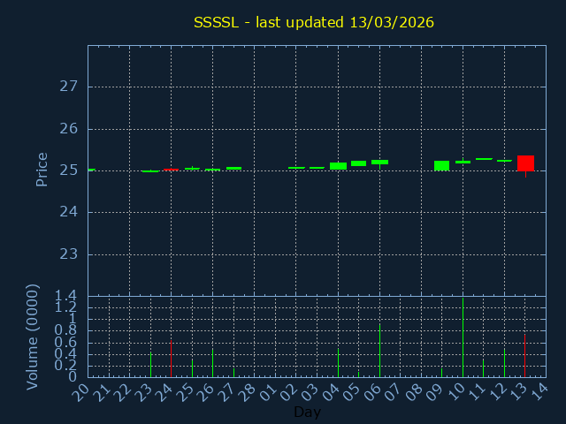Click the short volume bar on day 27

pyautogui.click(x=233, y=373)
